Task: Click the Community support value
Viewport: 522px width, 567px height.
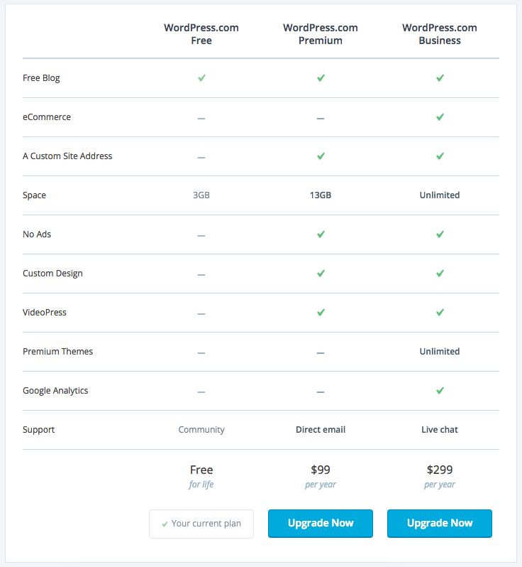Action: (201, 430)
